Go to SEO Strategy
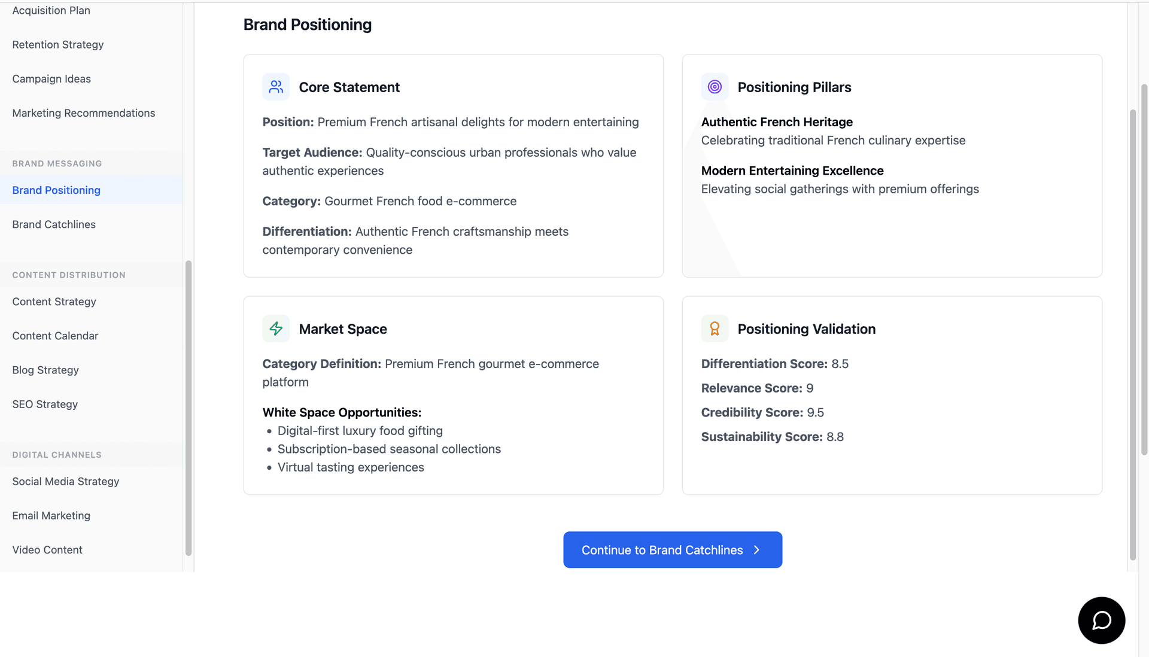The image size is (1149, 657). pyautogui.click(x=45, y=404)
